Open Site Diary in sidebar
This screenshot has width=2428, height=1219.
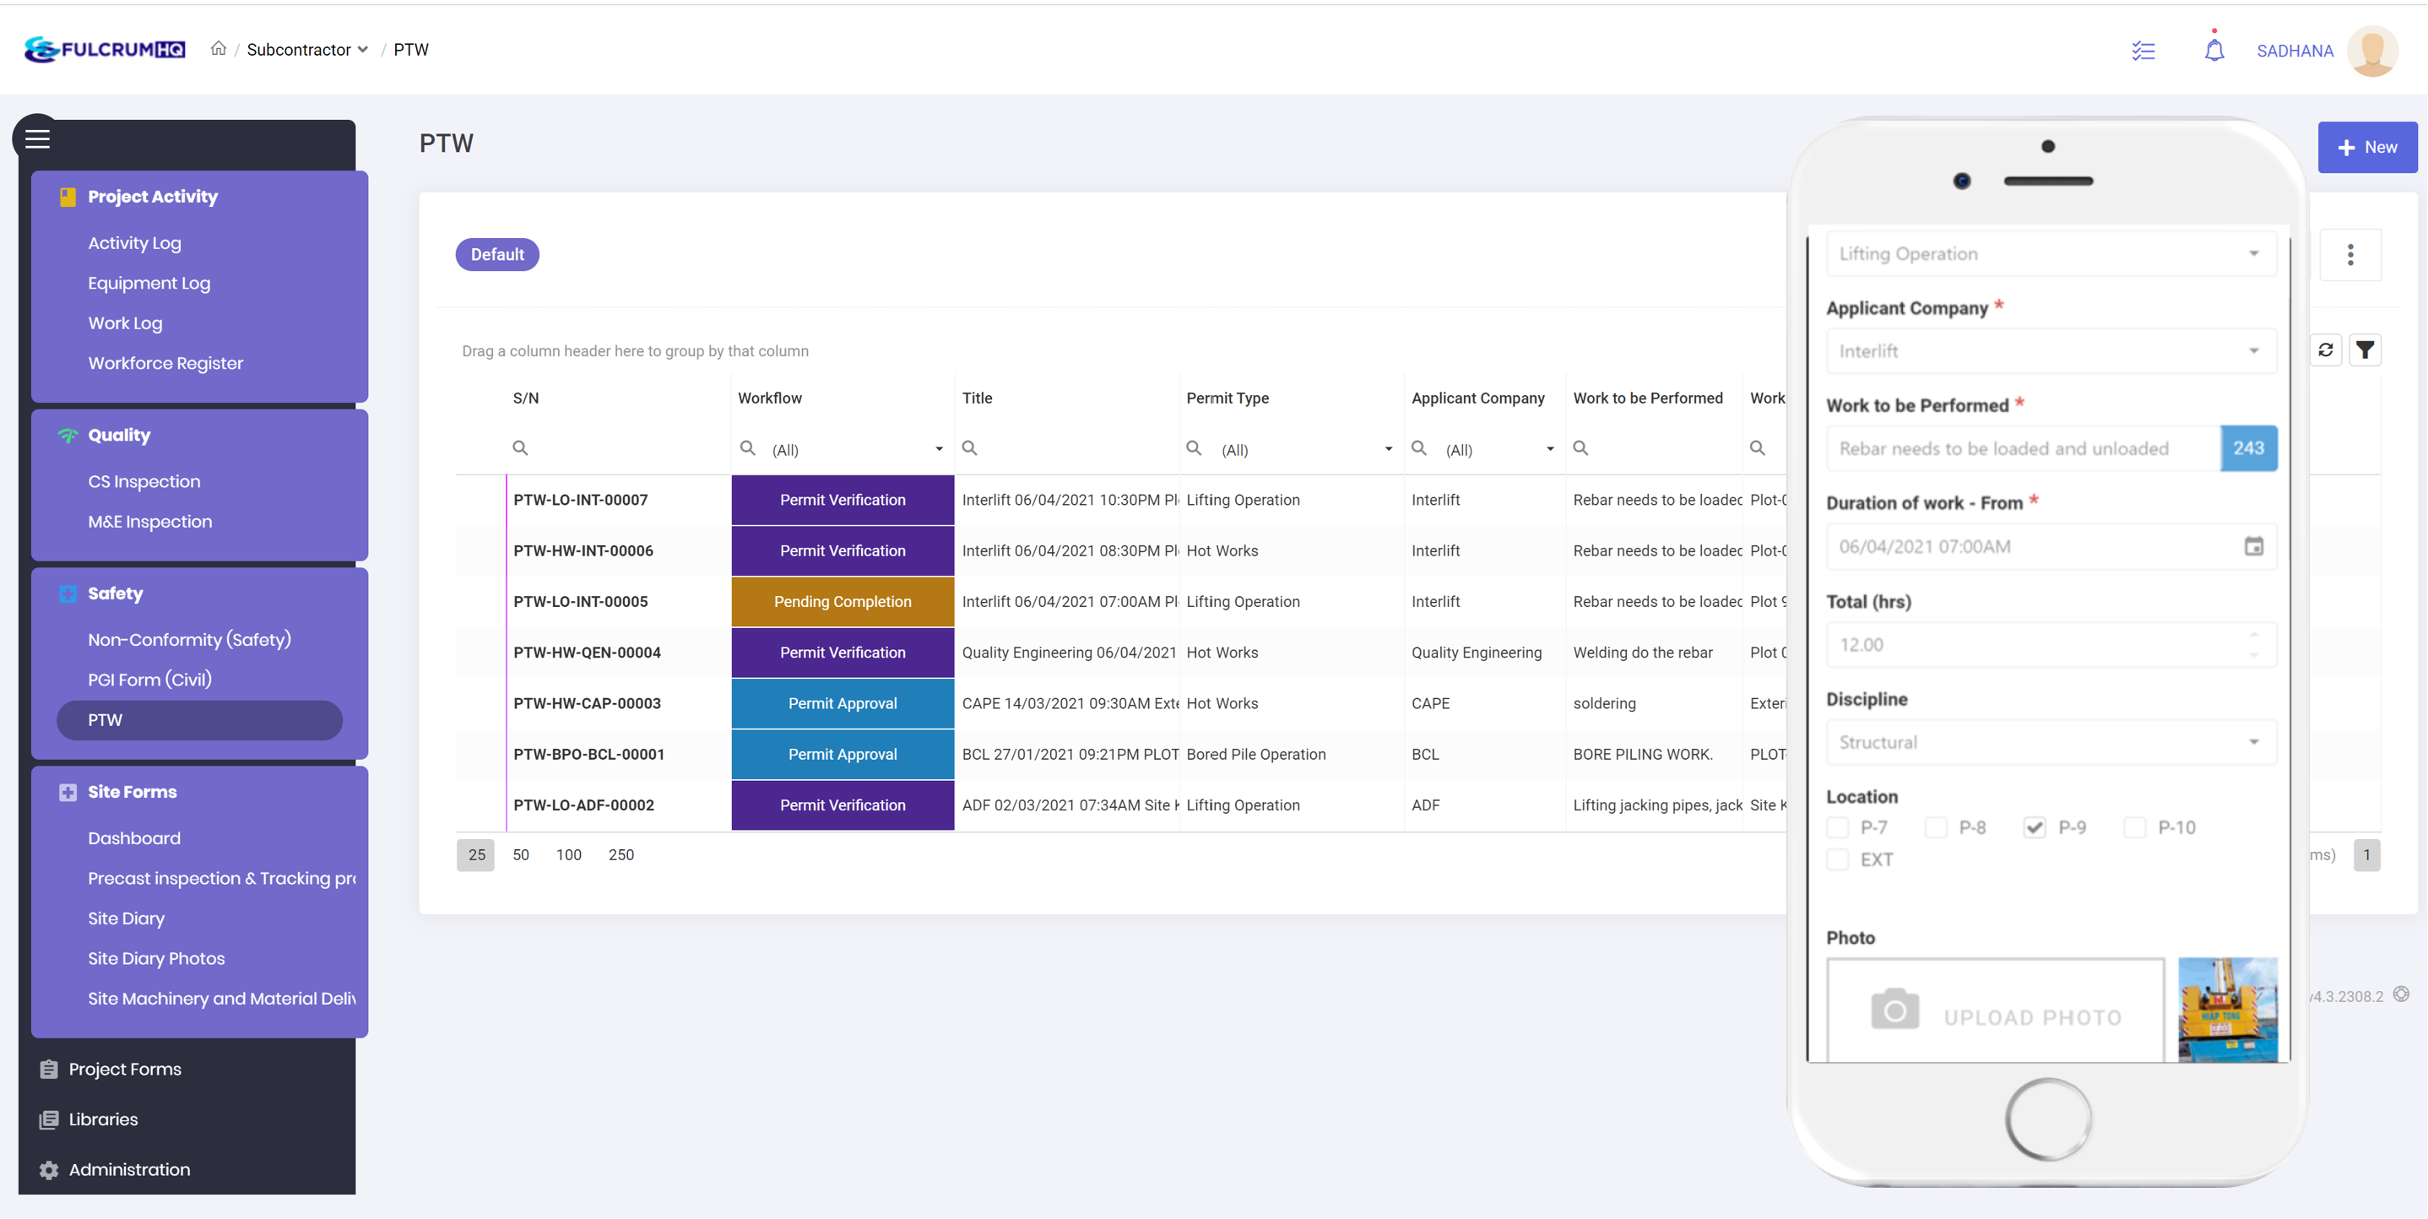[x=127, y=918]
